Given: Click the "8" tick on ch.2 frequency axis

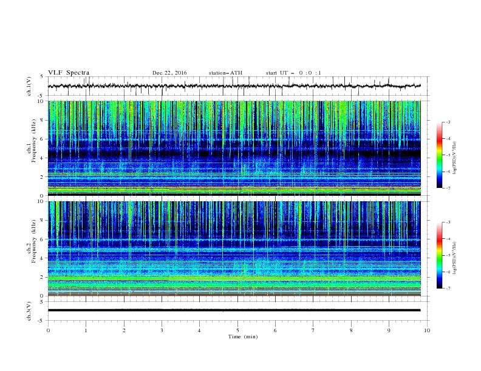Looking at the screenshot, I should [x=43, y=221].
